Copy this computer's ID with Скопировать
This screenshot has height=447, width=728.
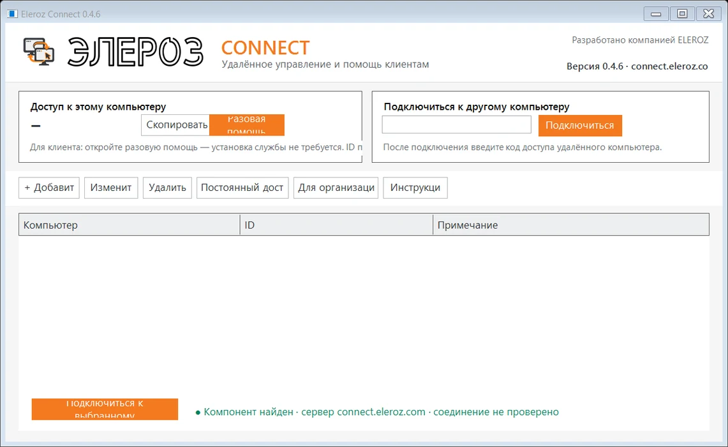175,125
